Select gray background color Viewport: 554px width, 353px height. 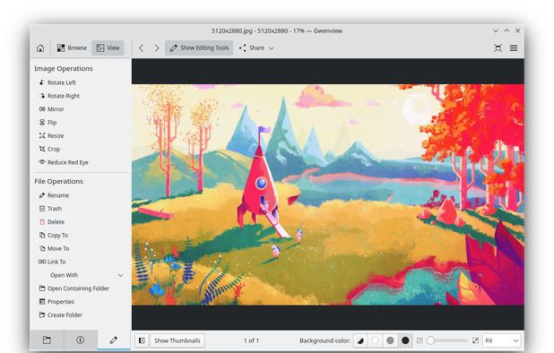click(x=390, y=340)
